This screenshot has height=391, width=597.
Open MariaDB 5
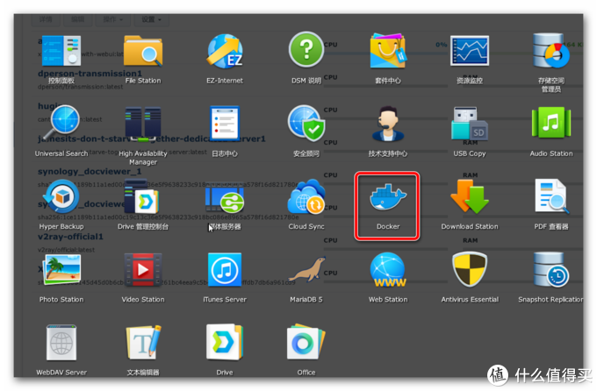306,270
